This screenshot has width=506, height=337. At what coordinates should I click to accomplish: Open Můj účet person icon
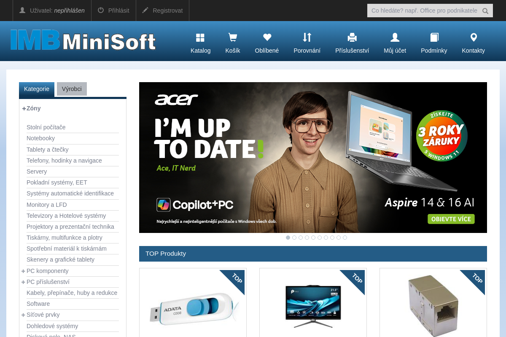pos(395,37)
